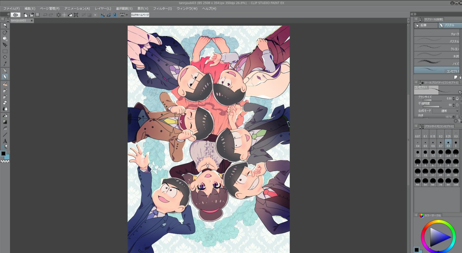
Task: Select the Pencil/Pastel tool in toolbox
Action: pos(5,77)
